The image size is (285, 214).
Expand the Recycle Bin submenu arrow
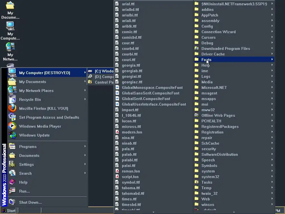(x=85, y=99)
